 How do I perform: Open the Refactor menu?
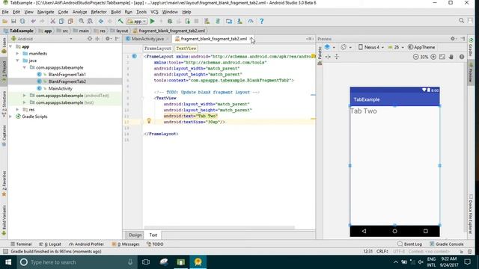99,12
